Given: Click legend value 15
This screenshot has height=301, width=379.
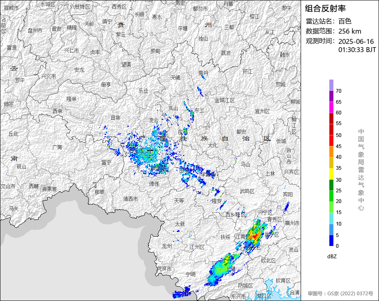Looking at the screenshot, I should (x=338, y=212).
